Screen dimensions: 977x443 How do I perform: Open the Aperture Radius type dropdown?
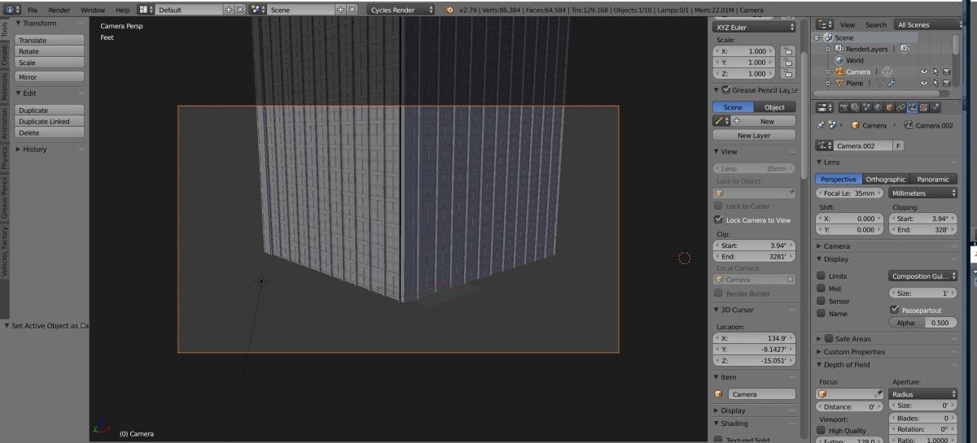(923, 393)
